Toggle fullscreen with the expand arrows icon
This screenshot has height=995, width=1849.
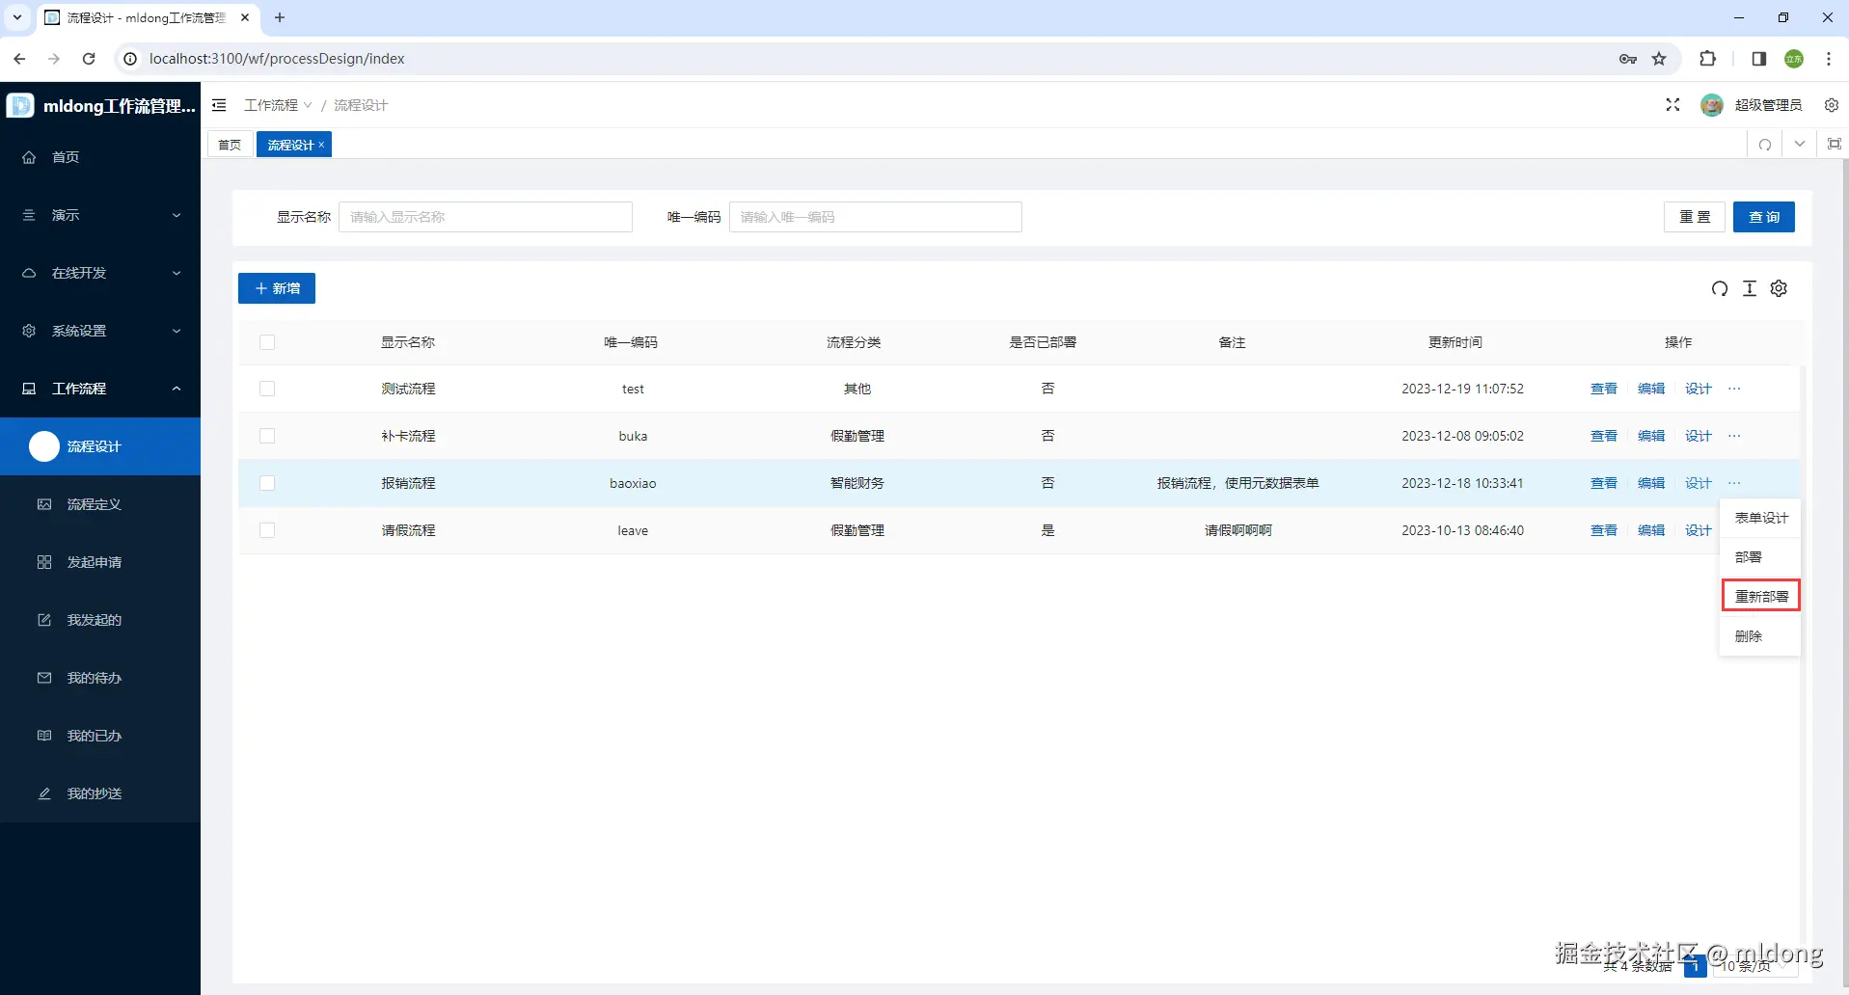(x=1672, y=105)
